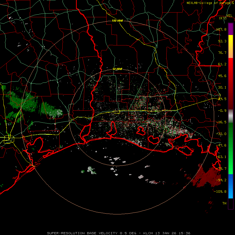Click the 50 NMI range ring label

tap(117, 69)
